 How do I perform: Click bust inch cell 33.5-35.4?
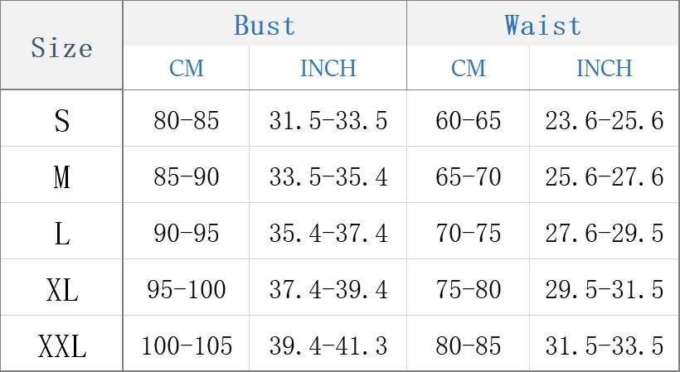[x=328, y=176]
